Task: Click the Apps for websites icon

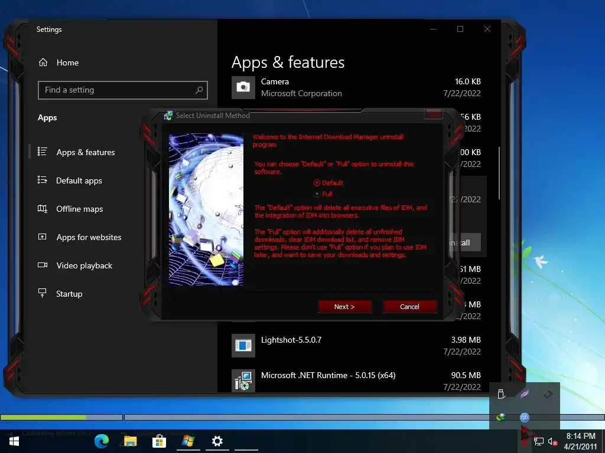Action: (x=43, y=237)
